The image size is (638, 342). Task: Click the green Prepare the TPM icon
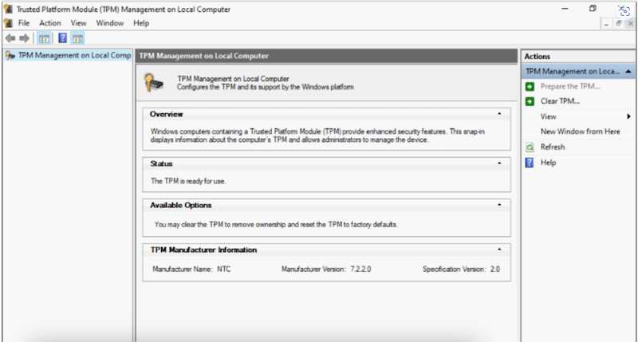[530, 86]
